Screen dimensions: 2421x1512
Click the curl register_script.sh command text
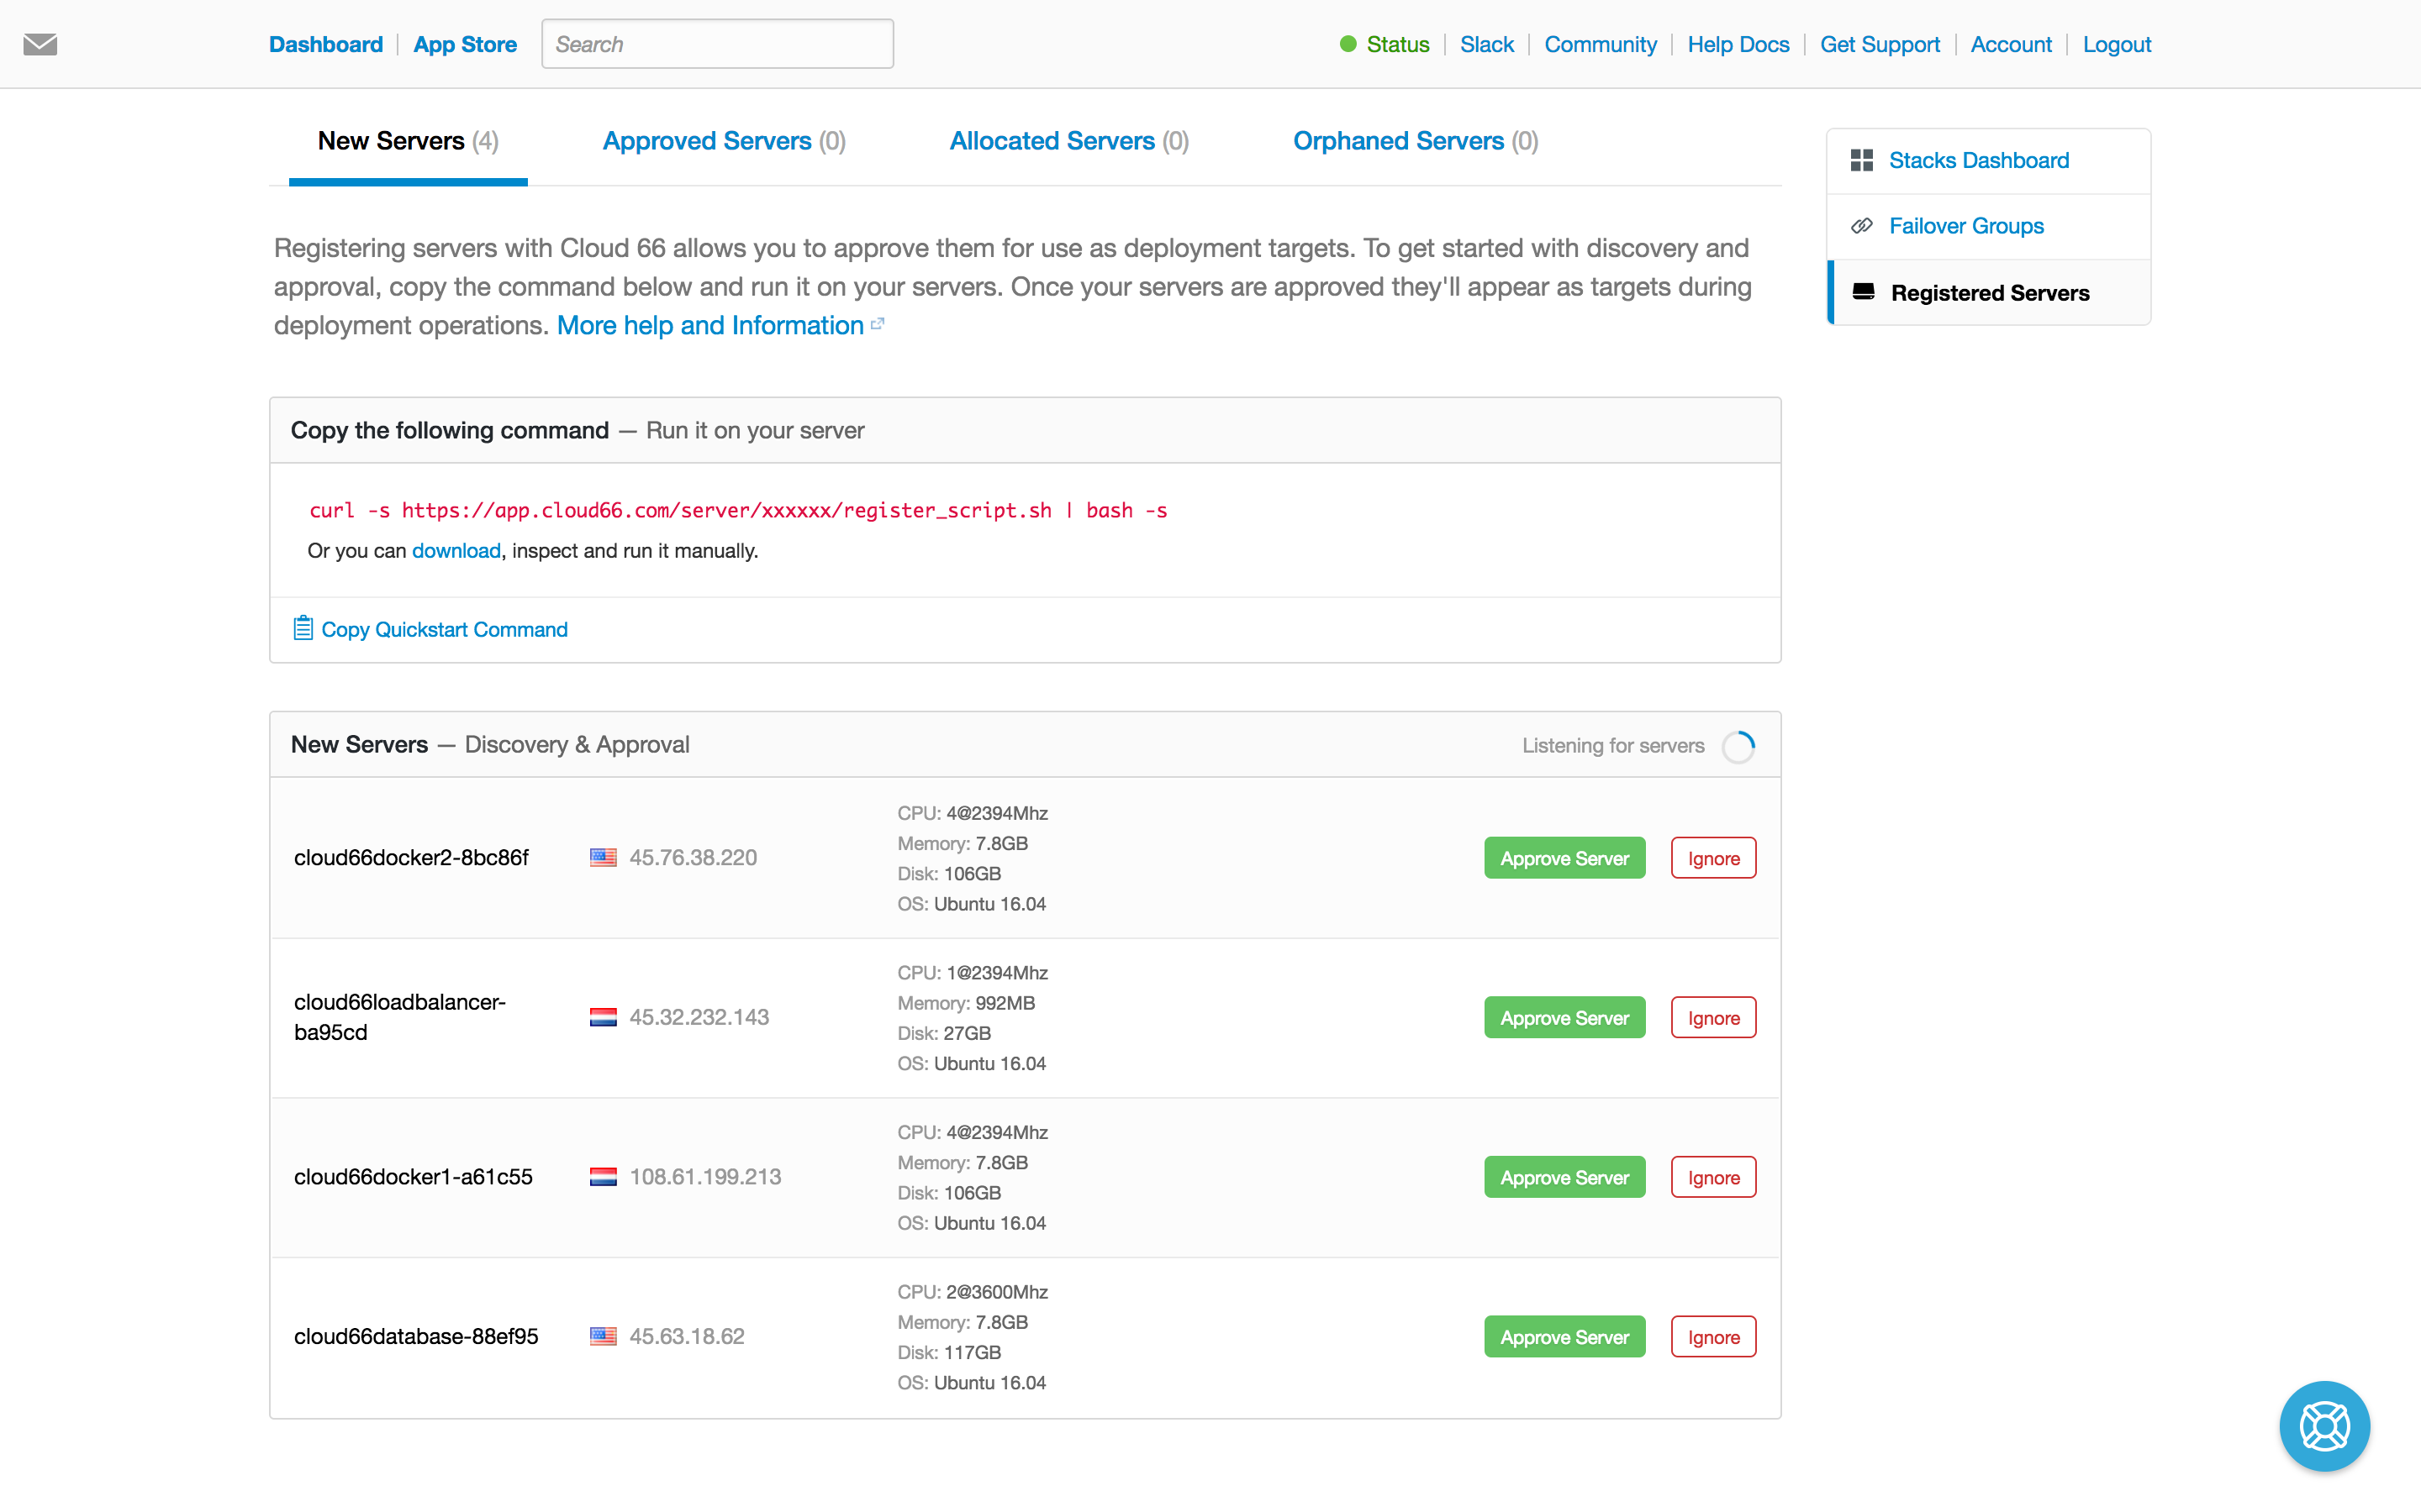point(738,510)
